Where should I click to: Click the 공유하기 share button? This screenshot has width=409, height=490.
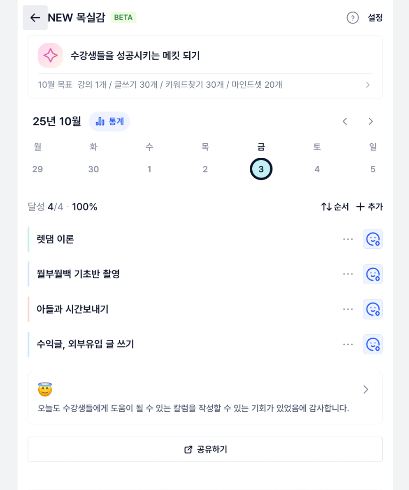205,450
